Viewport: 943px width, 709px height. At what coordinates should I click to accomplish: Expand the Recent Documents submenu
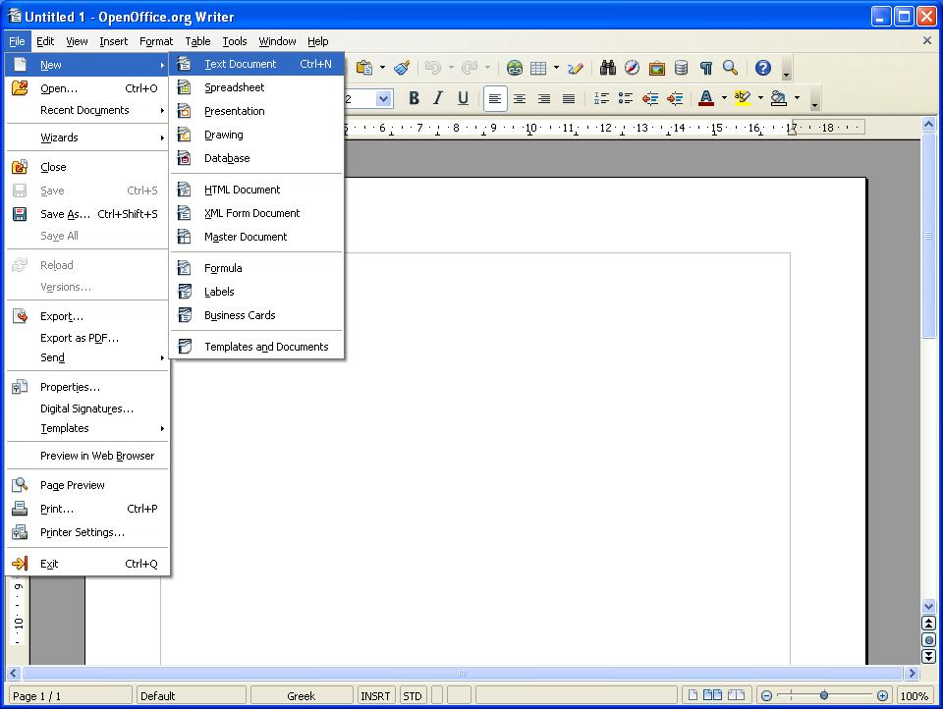pos(87,110)
